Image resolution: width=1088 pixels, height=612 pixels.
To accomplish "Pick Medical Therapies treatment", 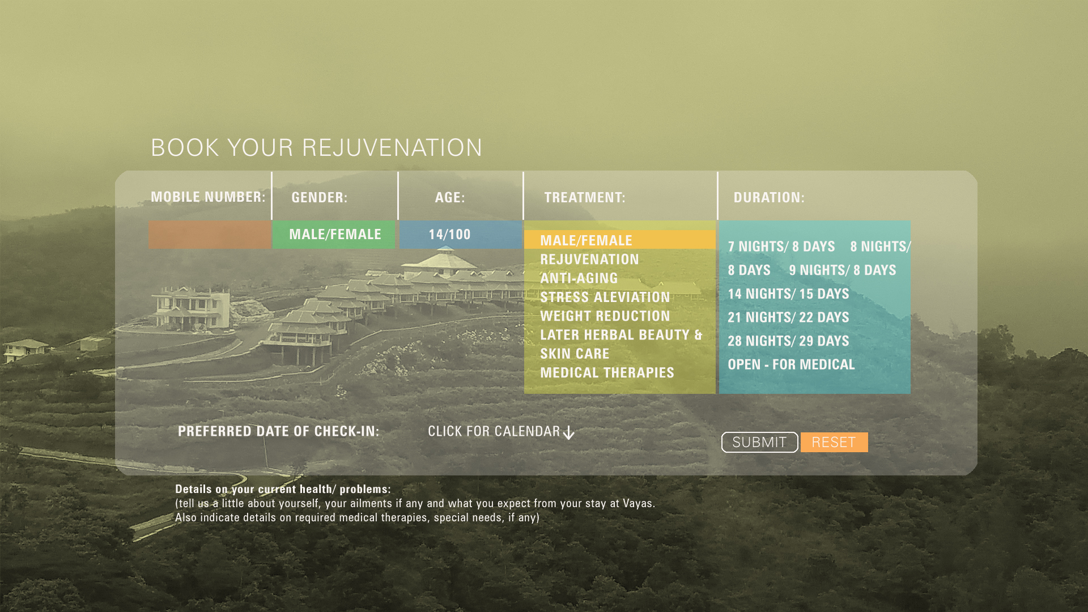I will 607,373.
